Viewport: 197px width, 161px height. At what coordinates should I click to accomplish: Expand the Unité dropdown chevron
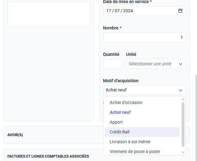pos(180,64)
